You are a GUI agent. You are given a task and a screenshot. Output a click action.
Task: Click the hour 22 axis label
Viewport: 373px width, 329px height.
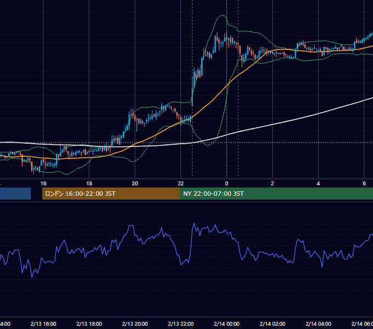(181, 184)
